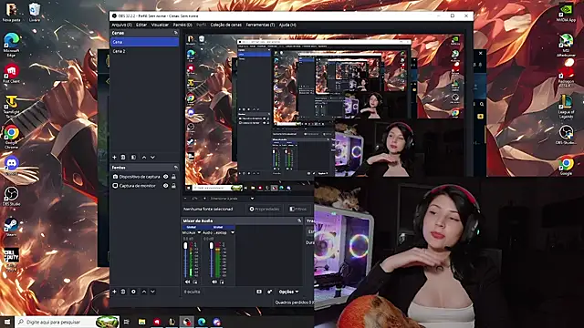Screen dimensions: 584x328
Task: Open Task View on the taskbar
Action: [127, 322]
